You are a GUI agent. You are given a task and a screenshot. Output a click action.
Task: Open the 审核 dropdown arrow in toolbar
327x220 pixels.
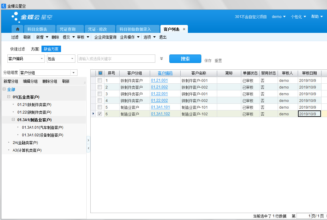pyautogui.click(x=88, y=37)
